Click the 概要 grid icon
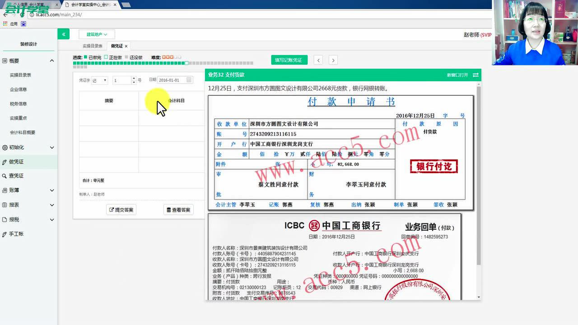Screen dimensions: 578x325 click(5, 60)
